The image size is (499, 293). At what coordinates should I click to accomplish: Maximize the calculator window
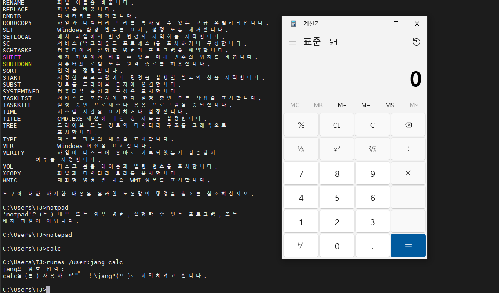click(x=396, y=24)
